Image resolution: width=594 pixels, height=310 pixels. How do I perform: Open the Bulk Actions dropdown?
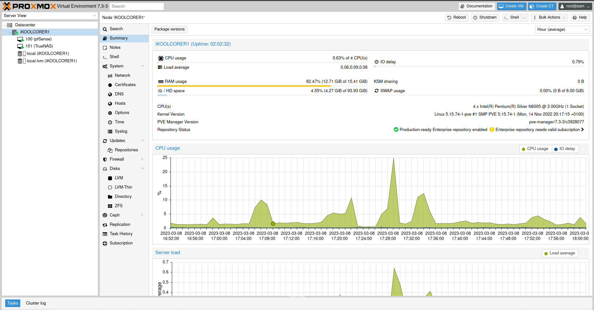(x=549, y=18)
